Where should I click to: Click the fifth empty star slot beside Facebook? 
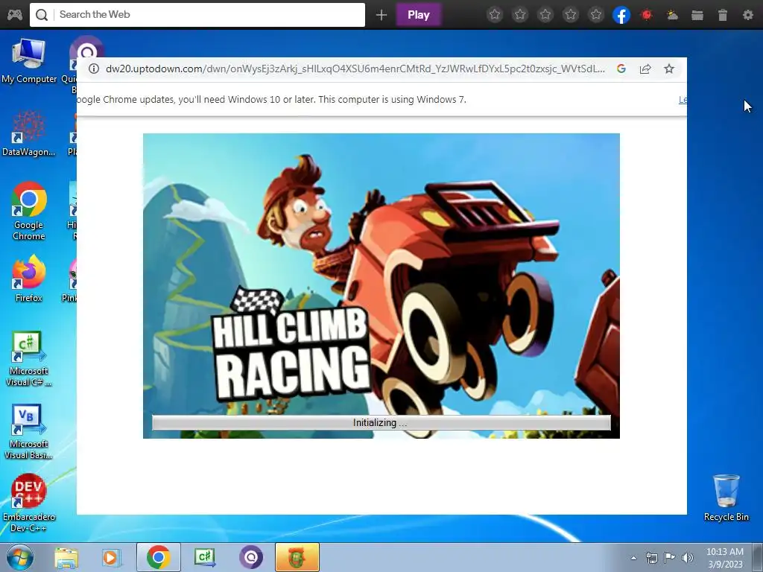coord(596,15)
